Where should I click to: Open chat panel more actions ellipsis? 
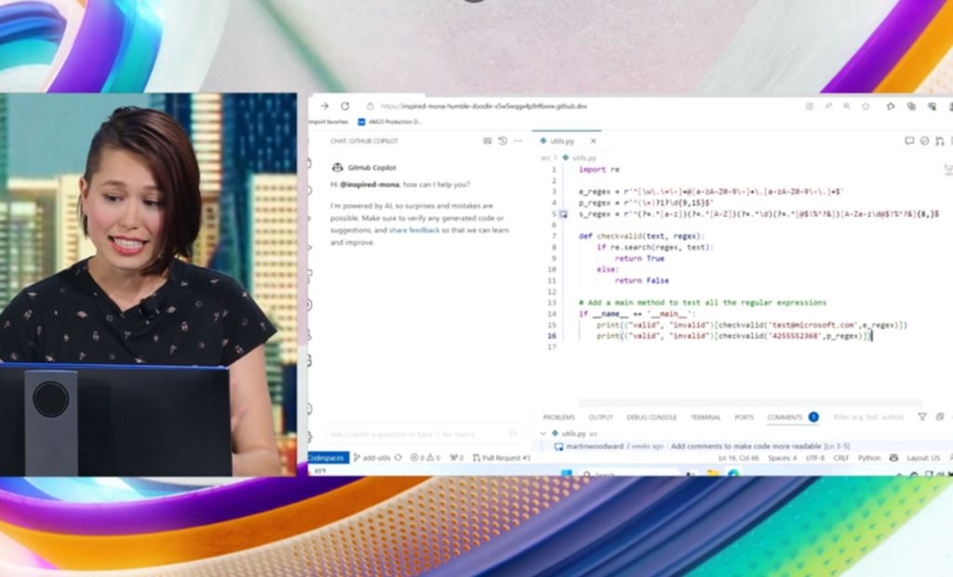tap(517, 141)
